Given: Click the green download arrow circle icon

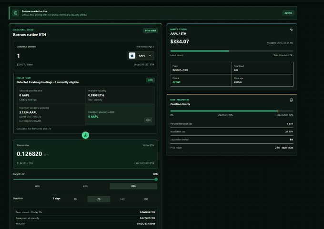Looking at the screenshot, I should [x=85, y=135].
